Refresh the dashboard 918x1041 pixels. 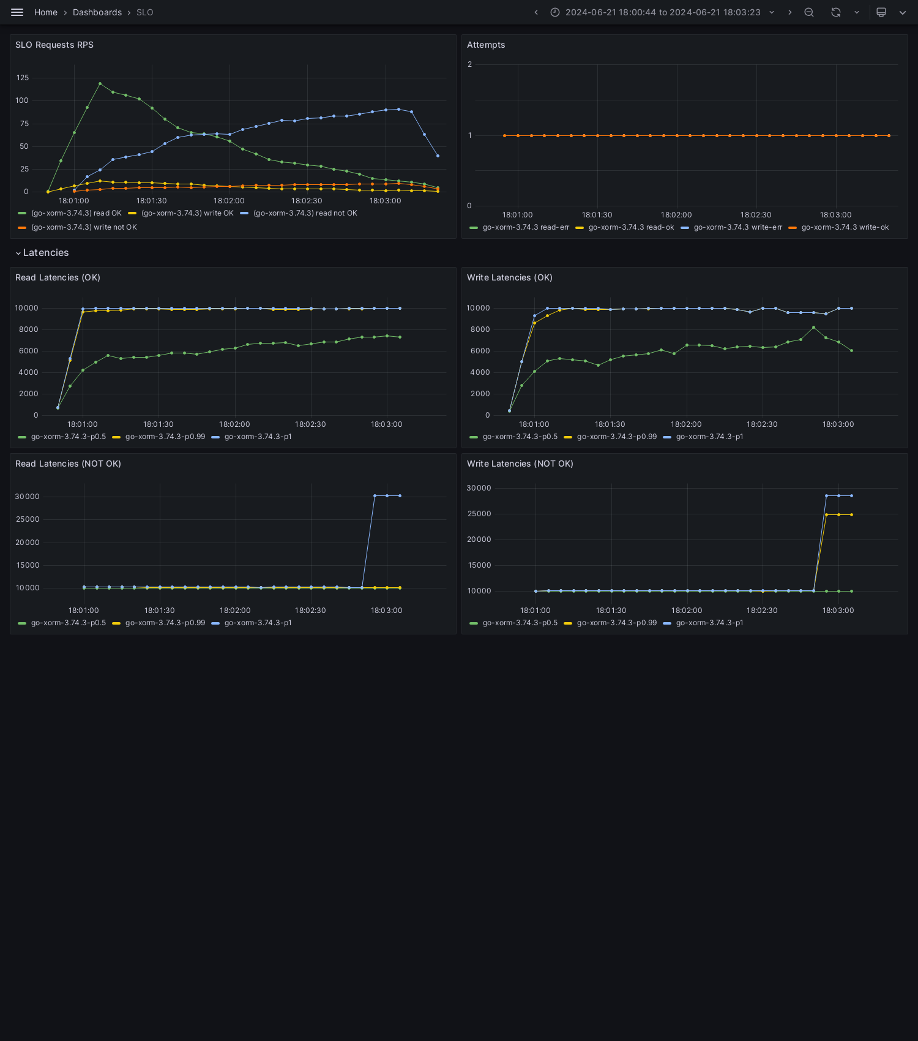[x=836, y=12]
